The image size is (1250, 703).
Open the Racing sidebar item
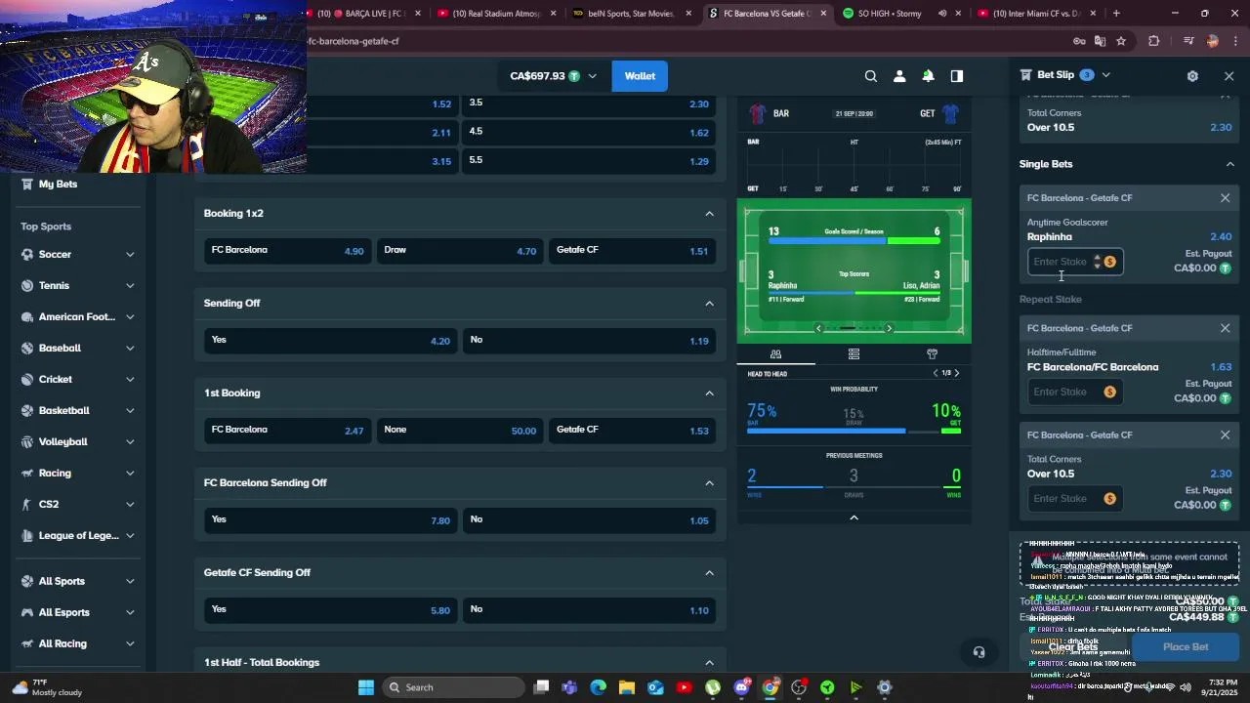55,473
